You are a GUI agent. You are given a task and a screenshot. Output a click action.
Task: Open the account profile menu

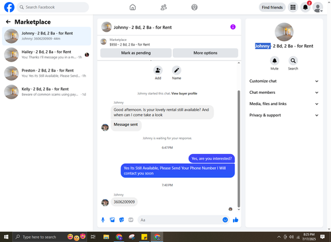tap(318, 7)
